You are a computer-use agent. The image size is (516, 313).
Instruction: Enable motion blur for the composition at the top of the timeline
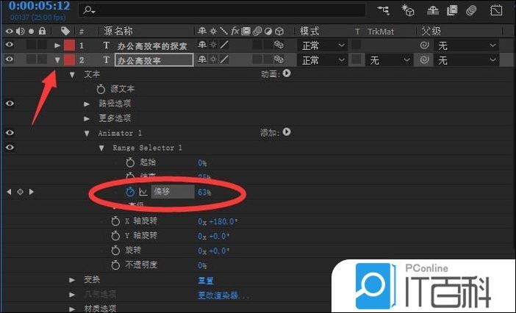(x=472, y=10)
